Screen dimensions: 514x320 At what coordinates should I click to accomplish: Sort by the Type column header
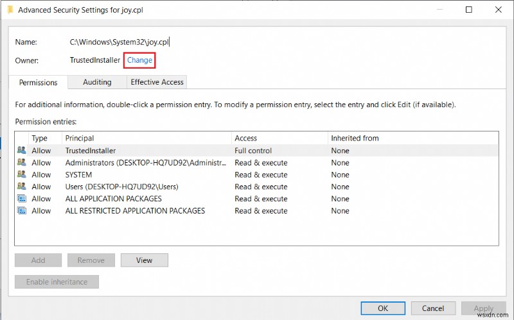pos(45,138)
